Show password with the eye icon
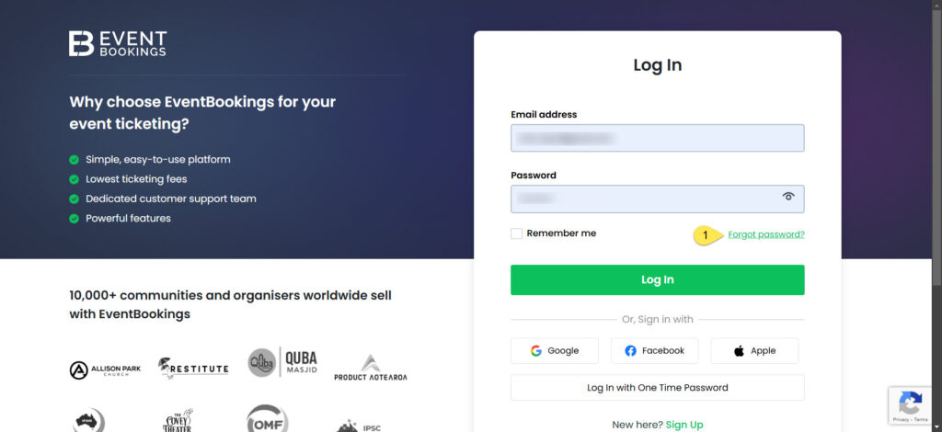Viewport: 942px width, 432px height. (788, 196)
